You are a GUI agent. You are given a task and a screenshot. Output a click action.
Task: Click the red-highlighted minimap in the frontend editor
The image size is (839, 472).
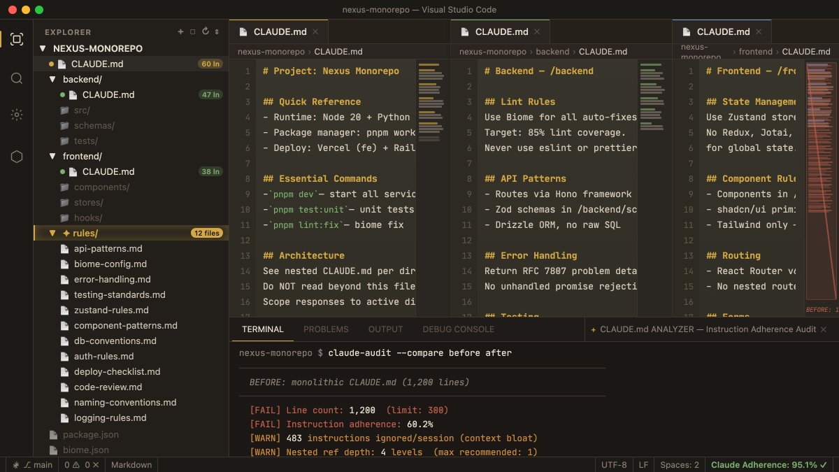click(x=821, y=182)
